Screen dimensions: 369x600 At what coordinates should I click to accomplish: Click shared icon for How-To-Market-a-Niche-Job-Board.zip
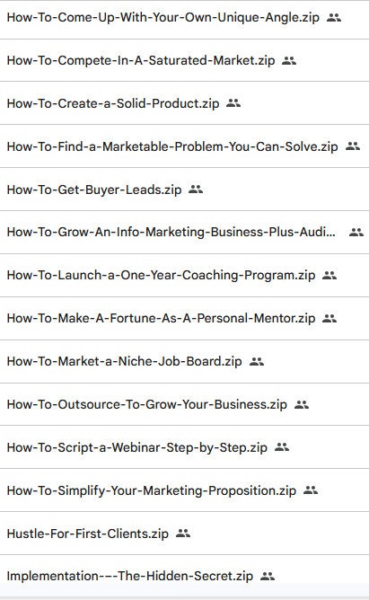(257, 361)
